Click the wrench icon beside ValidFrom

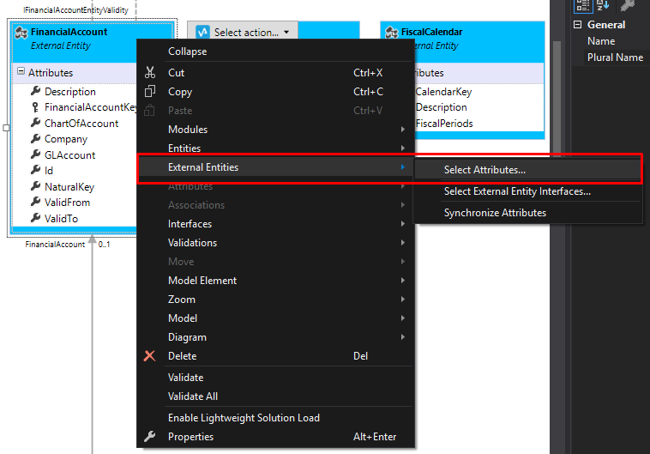click(x=36, y=202)
